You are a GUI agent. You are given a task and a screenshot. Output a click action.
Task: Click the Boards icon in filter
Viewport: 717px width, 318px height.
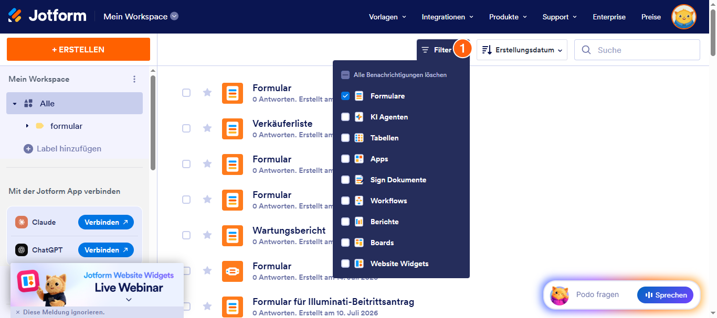tap(359, 243)
